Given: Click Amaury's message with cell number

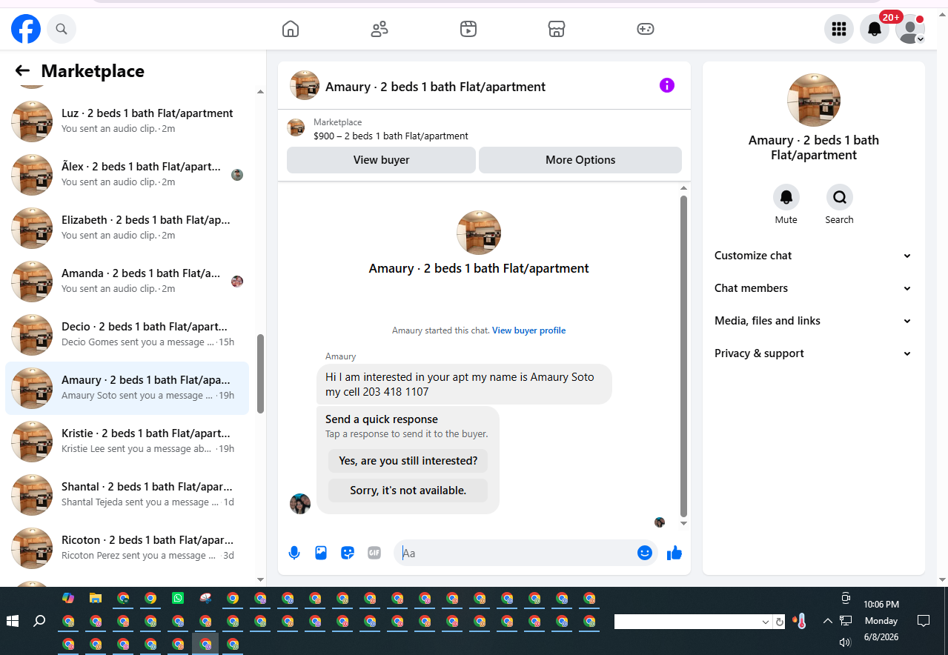Looking at the screenshot, I should pyautogui.click(x=464, y=384).
